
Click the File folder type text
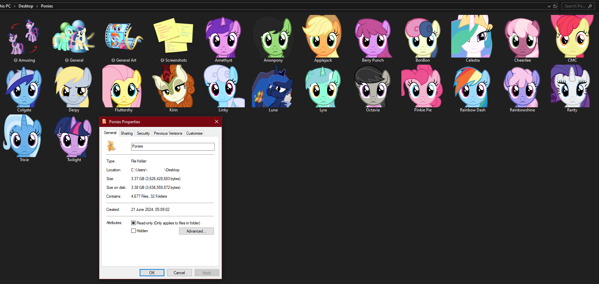[x=139, y=161]
